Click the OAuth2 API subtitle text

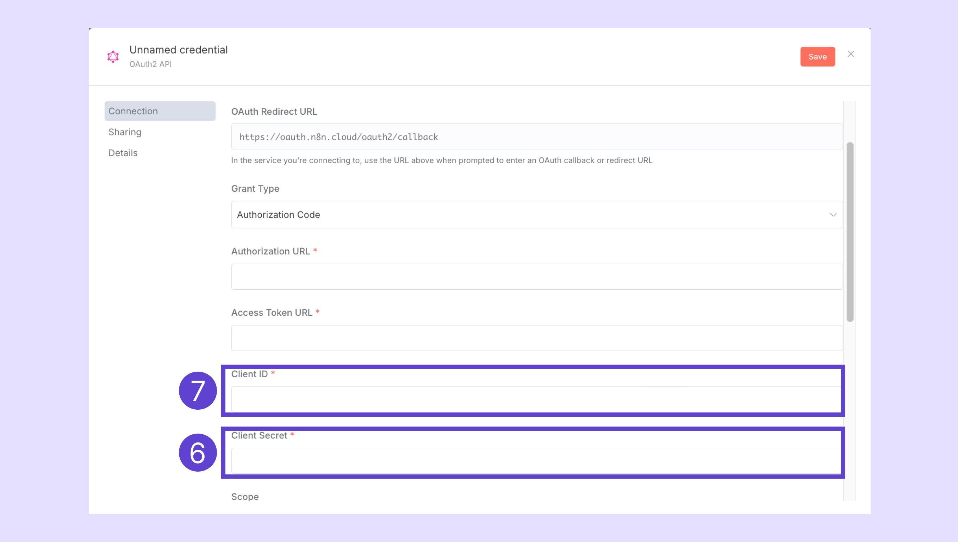click(150, 64)
